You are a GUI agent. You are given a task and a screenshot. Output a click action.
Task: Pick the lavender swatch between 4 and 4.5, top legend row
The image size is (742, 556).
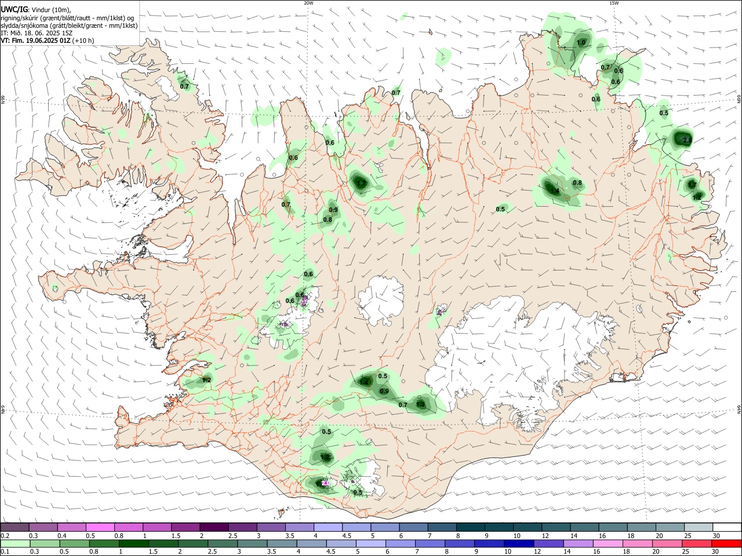[x=328, y=527]
